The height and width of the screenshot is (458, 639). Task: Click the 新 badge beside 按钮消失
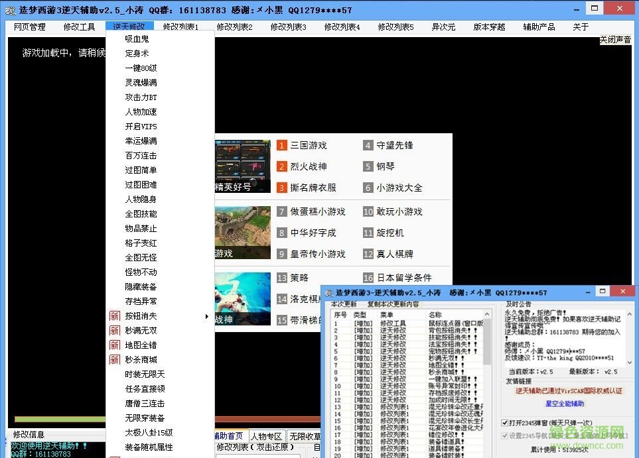[x=115, y=316]
